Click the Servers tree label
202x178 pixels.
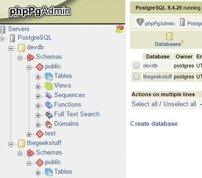19,29
